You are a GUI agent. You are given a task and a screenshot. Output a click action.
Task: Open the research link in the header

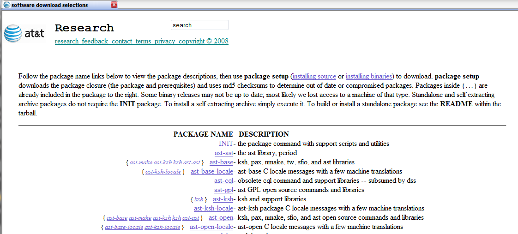(x=67, y=41)
